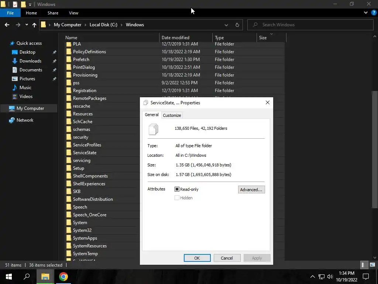Select the SoftwareDistribution folder icon

[x=69, y=199]
